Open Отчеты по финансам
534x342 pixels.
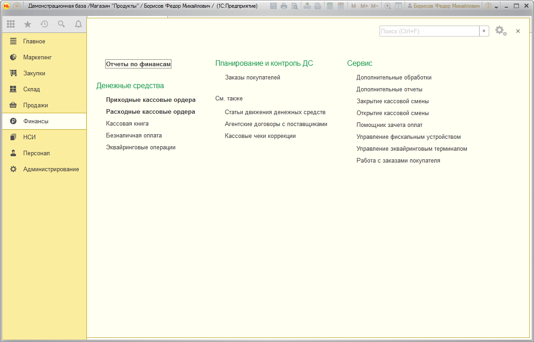pos(138,64)
